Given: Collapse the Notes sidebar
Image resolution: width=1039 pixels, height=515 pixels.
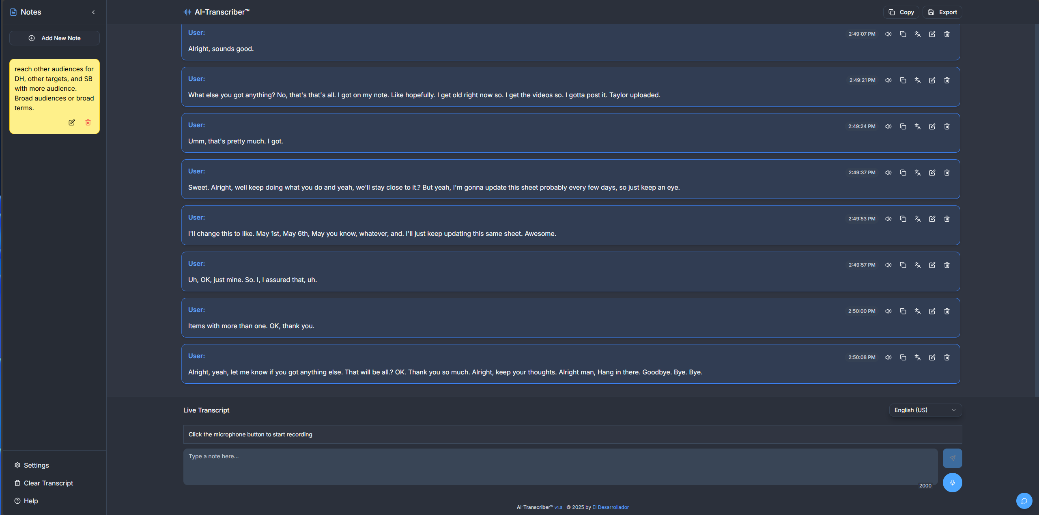Looking at the screenshot, I should coord(93,12).
